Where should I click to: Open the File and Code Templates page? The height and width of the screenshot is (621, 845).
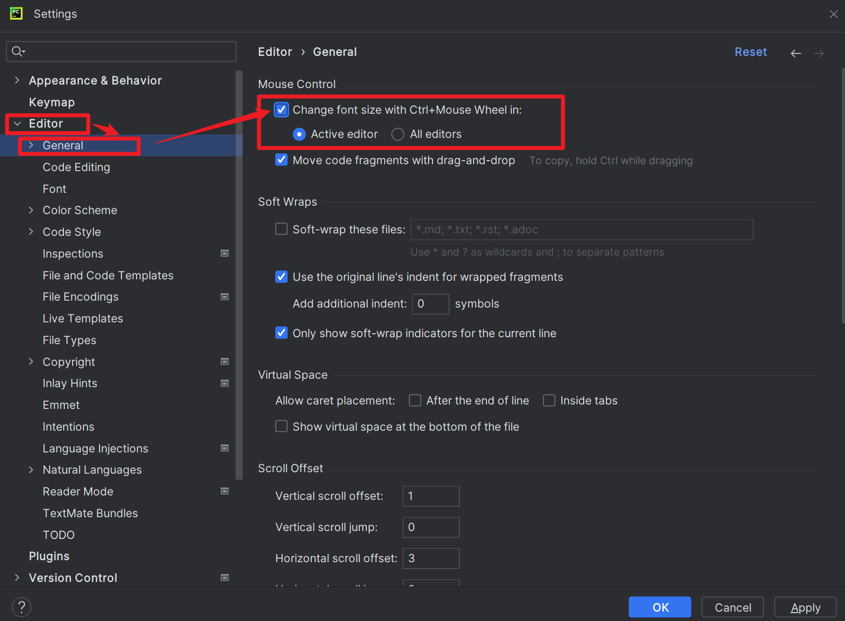(108, 275)
